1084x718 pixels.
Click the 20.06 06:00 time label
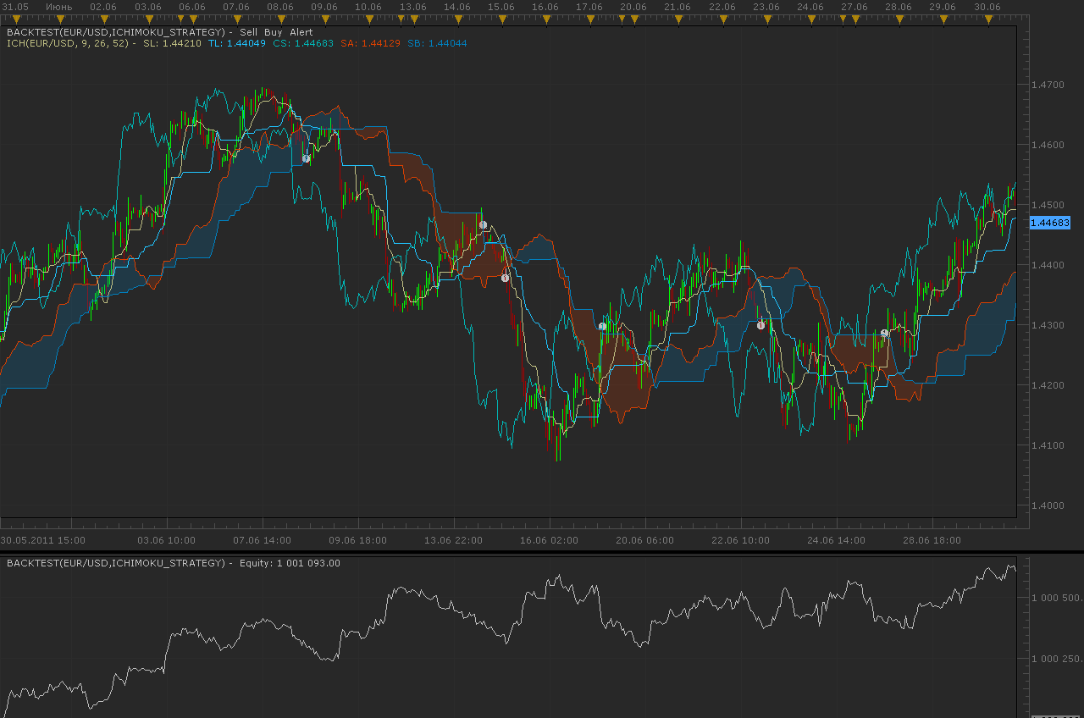tap(645, 540)
